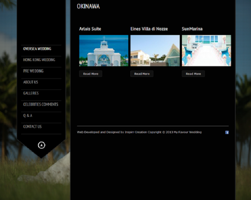Visit the Q & A page

coord(28,116)
